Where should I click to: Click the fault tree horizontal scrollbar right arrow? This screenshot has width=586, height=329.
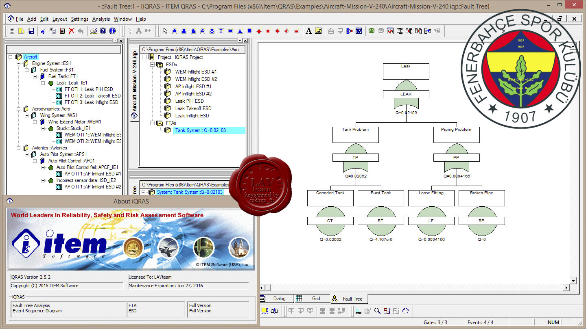566,288
